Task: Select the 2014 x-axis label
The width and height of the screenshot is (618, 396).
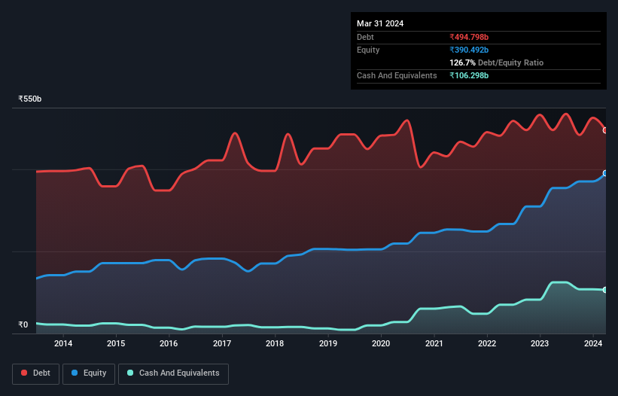Action: (63, 343)
